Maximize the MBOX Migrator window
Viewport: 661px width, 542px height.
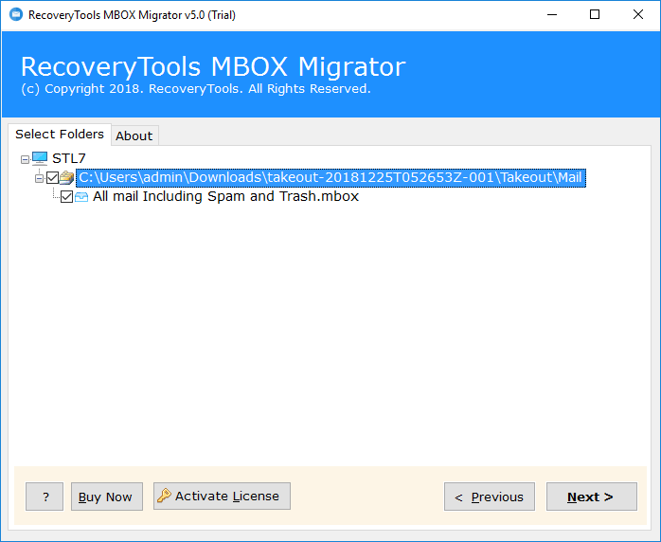(x=595, y=15)
